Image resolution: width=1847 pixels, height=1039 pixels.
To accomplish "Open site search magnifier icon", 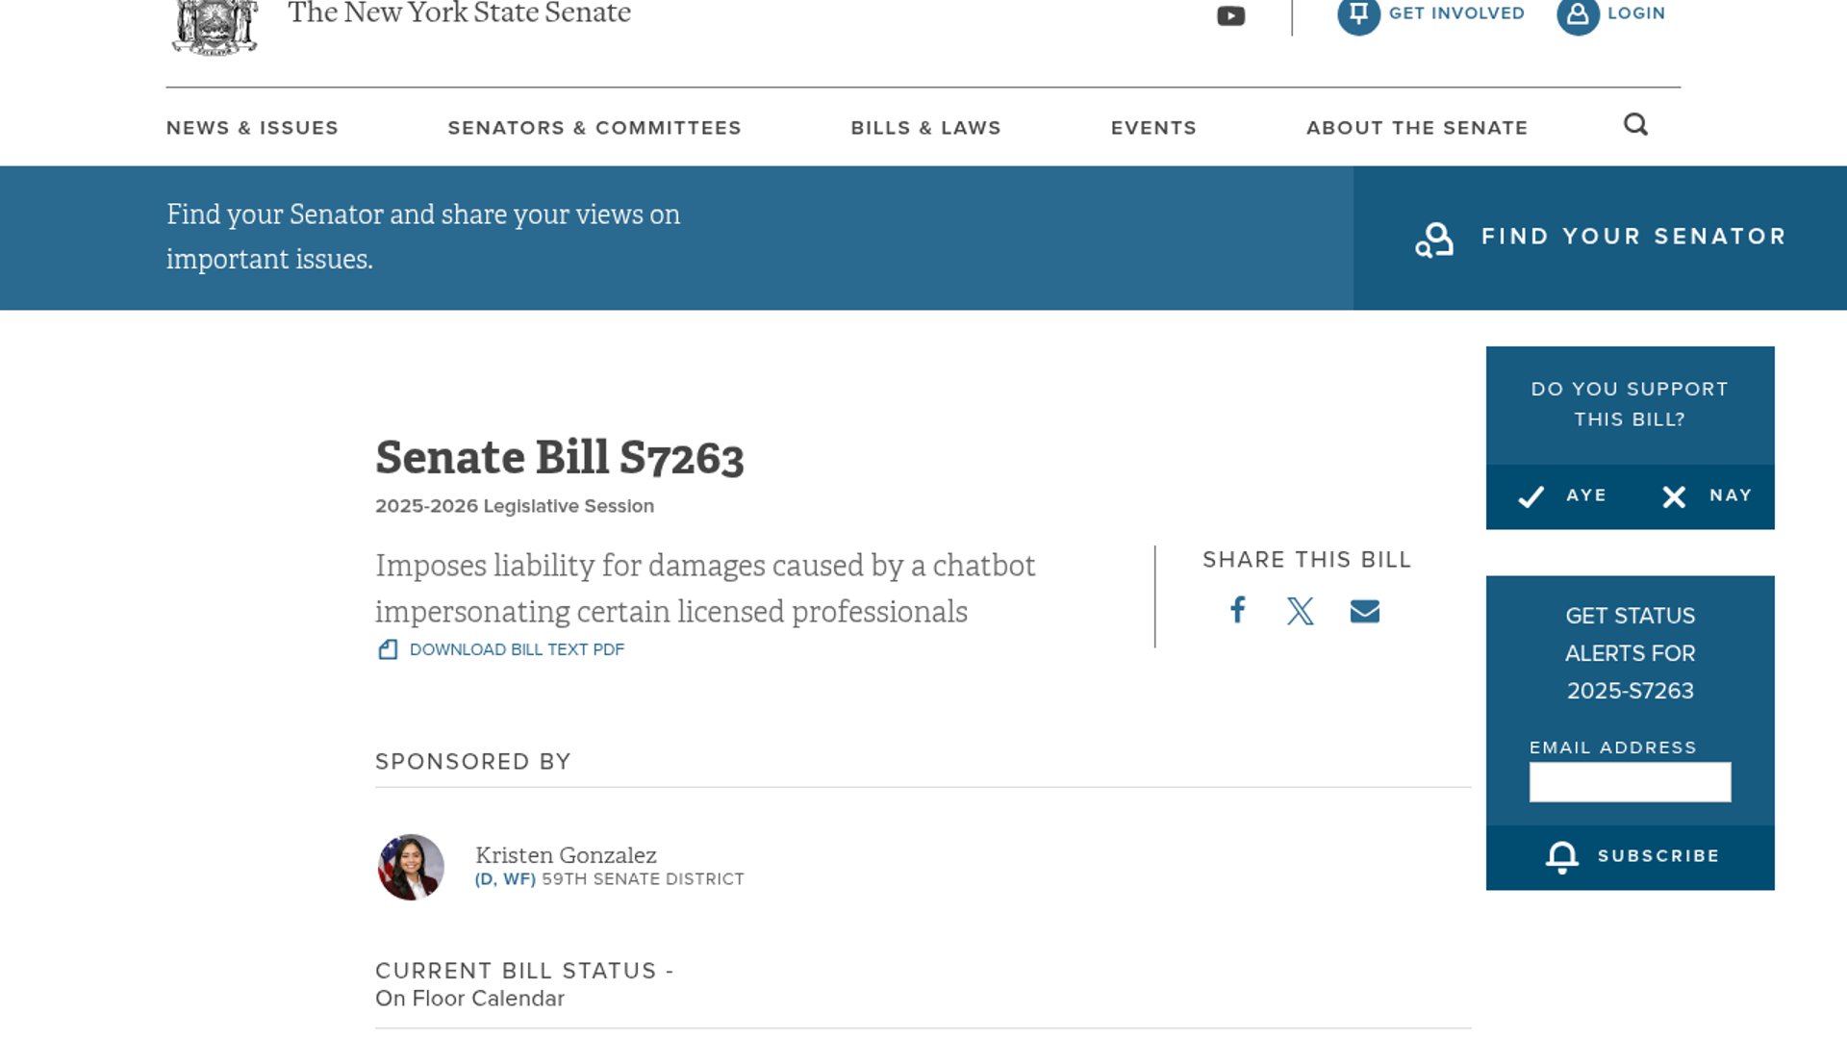I will pos(1635,125).
